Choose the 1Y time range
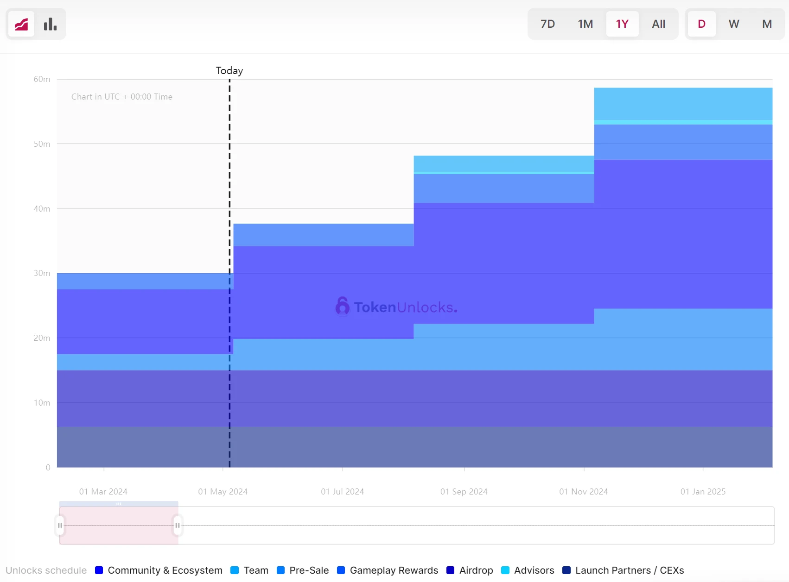The width and height of the screenshot is (789, 582). coord(622,24)
